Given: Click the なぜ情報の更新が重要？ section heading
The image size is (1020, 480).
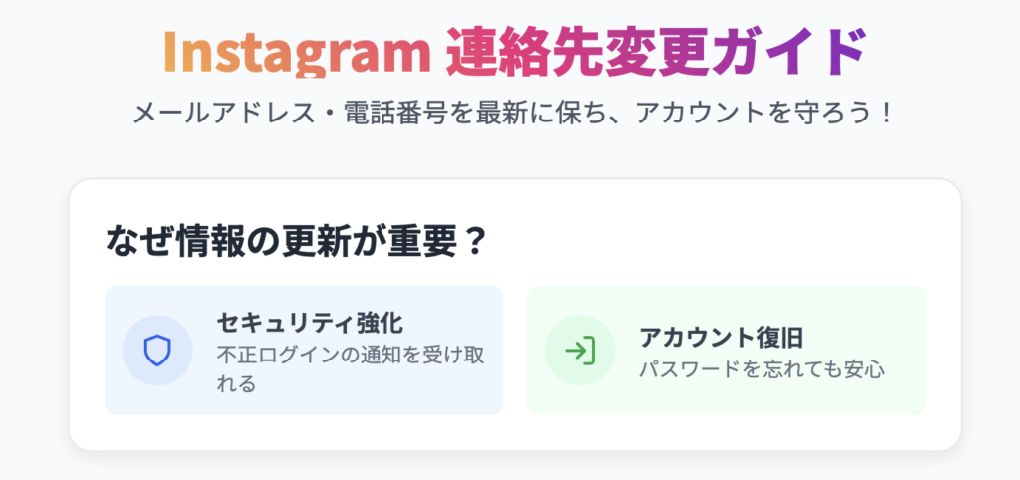Looking at the screenshot, I should [296, 243].
